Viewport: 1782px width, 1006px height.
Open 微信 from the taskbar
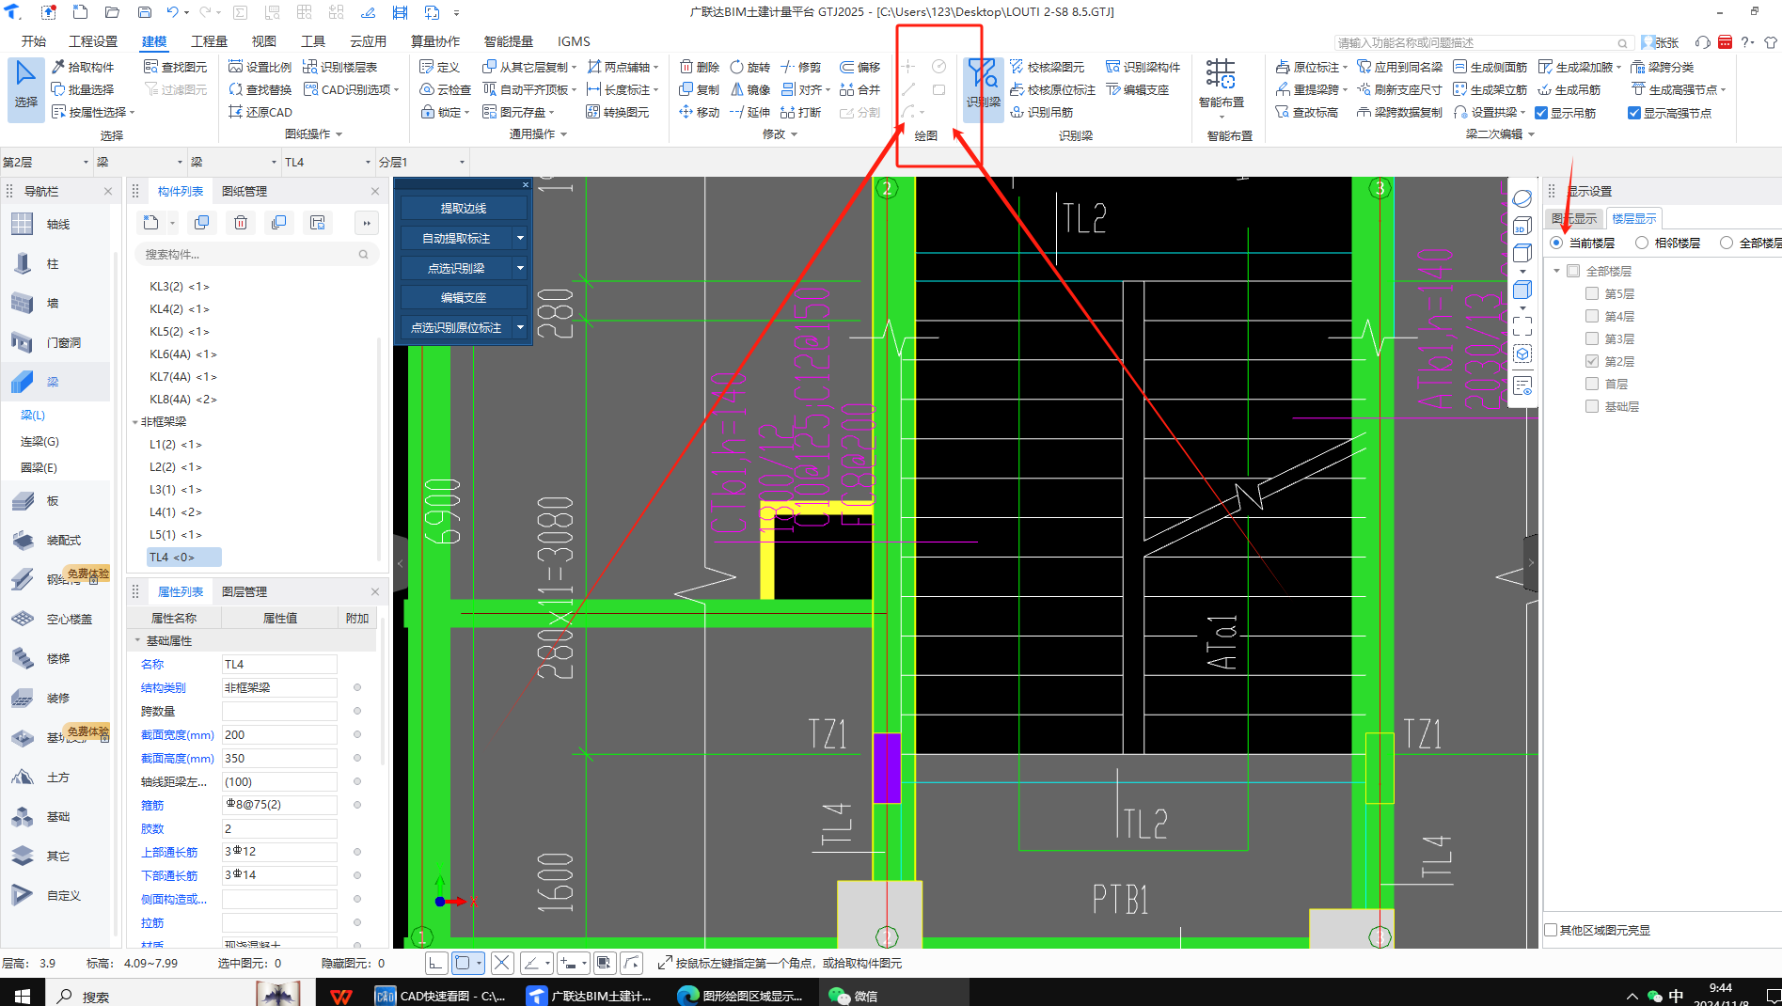pos(855,995)
